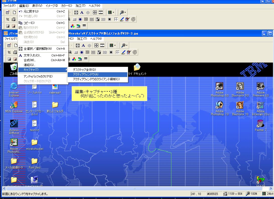Click the RGB circles icon in top toolbar
This screenshot has width=274, height=199.
click(73, 26)
